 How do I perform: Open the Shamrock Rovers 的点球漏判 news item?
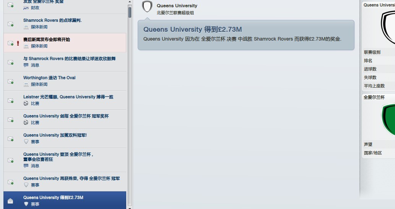[x=65, y=24]
